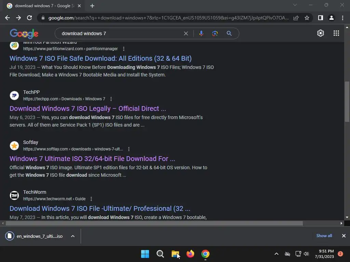Open Google quick settings gear
350x262 pixels.
(321, 33)
